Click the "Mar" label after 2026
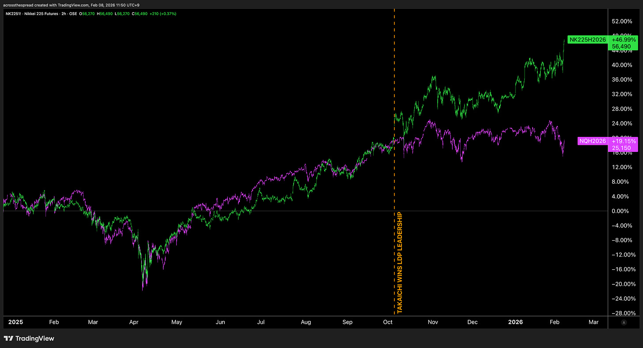The height and width of the screenshot is (348, 643). coord(594,322)
